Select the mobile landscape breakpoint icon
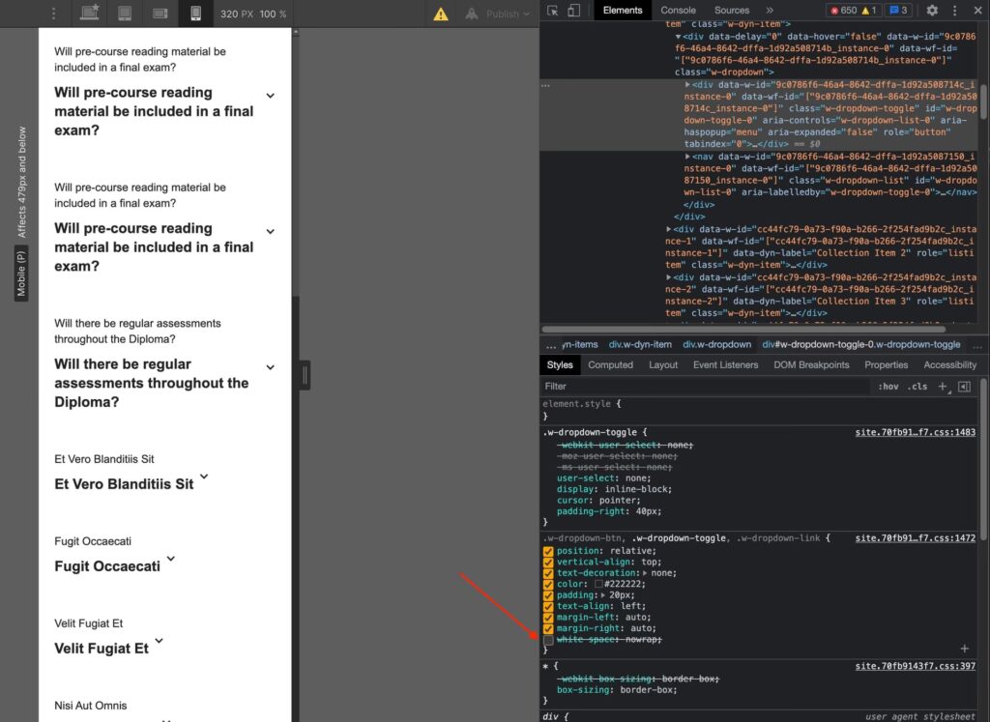Viewport: 990px width, 722px height. 160,14
